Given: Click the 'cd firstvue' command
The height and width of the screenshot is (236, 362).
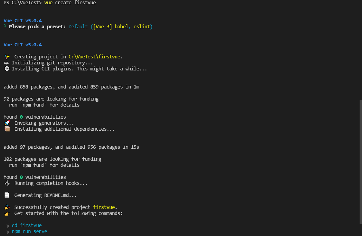Looking at the screenshot, I should coord(27,225).
